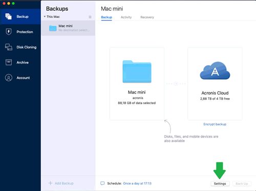Open the Archive box icon
The image size is (256, 191).
pos(9,62)
